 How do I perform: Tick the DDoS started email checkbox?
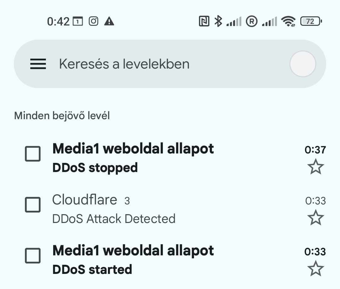pos(33,256)
